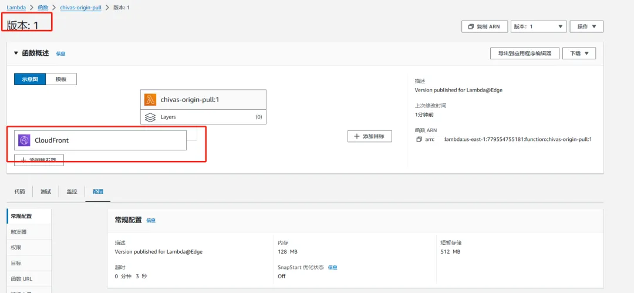Click the 复制 ARN button
The width and height of the screenshot is (634, 293).
[x=484, y=26]
